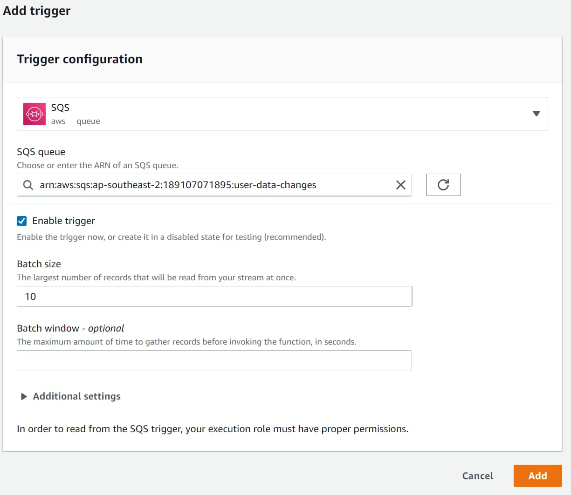Click the reload arrow beside the ARN box
Viewport: 571px width, 495px height.
point(443,184)
